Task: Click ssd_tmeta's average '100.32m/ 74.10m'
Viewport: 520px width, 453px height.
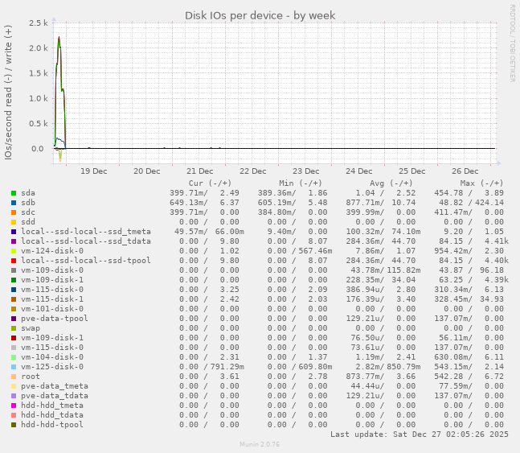Action: (x=383, y=232)
